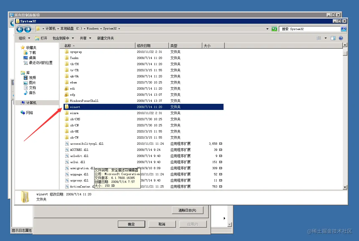
Task: Click the sysprep folder icon
Action: pyautogui.click(x=67, y=52)
